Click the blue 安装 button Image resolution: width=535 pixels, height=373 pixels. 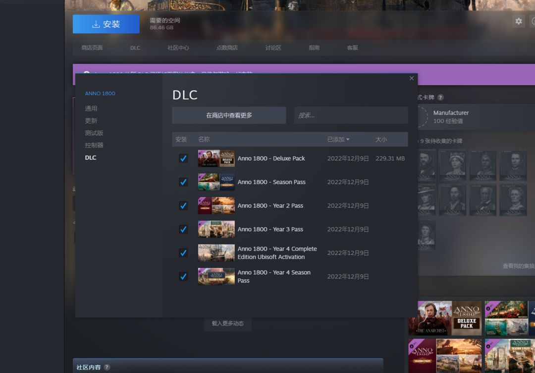pos(106,24)
